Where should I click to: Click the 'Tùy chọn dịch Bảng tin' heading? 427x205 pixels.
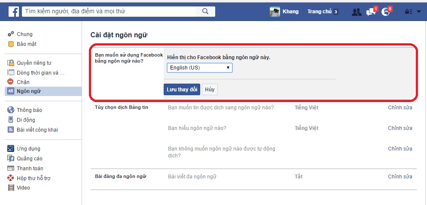[x=122, y=107]
